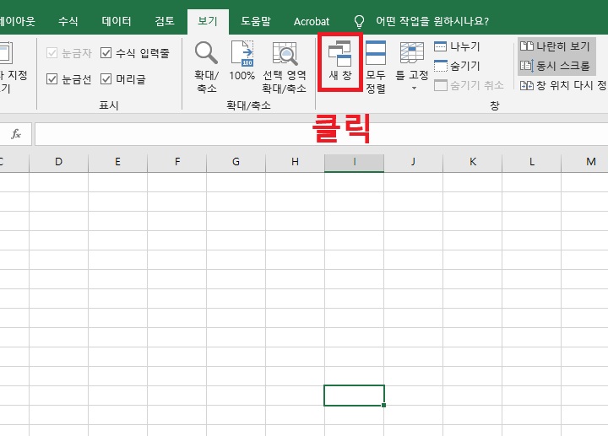
Task: Select column D header
Action: tap(58, 162)
